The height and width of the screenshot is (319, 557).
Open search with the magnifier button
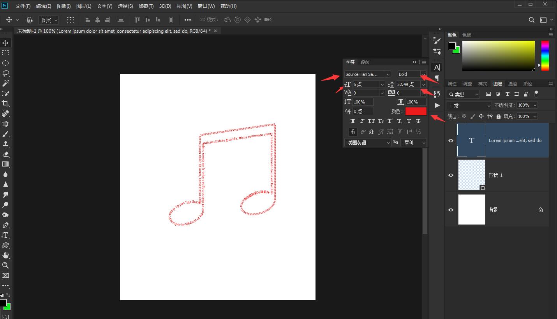coord(531,20)
